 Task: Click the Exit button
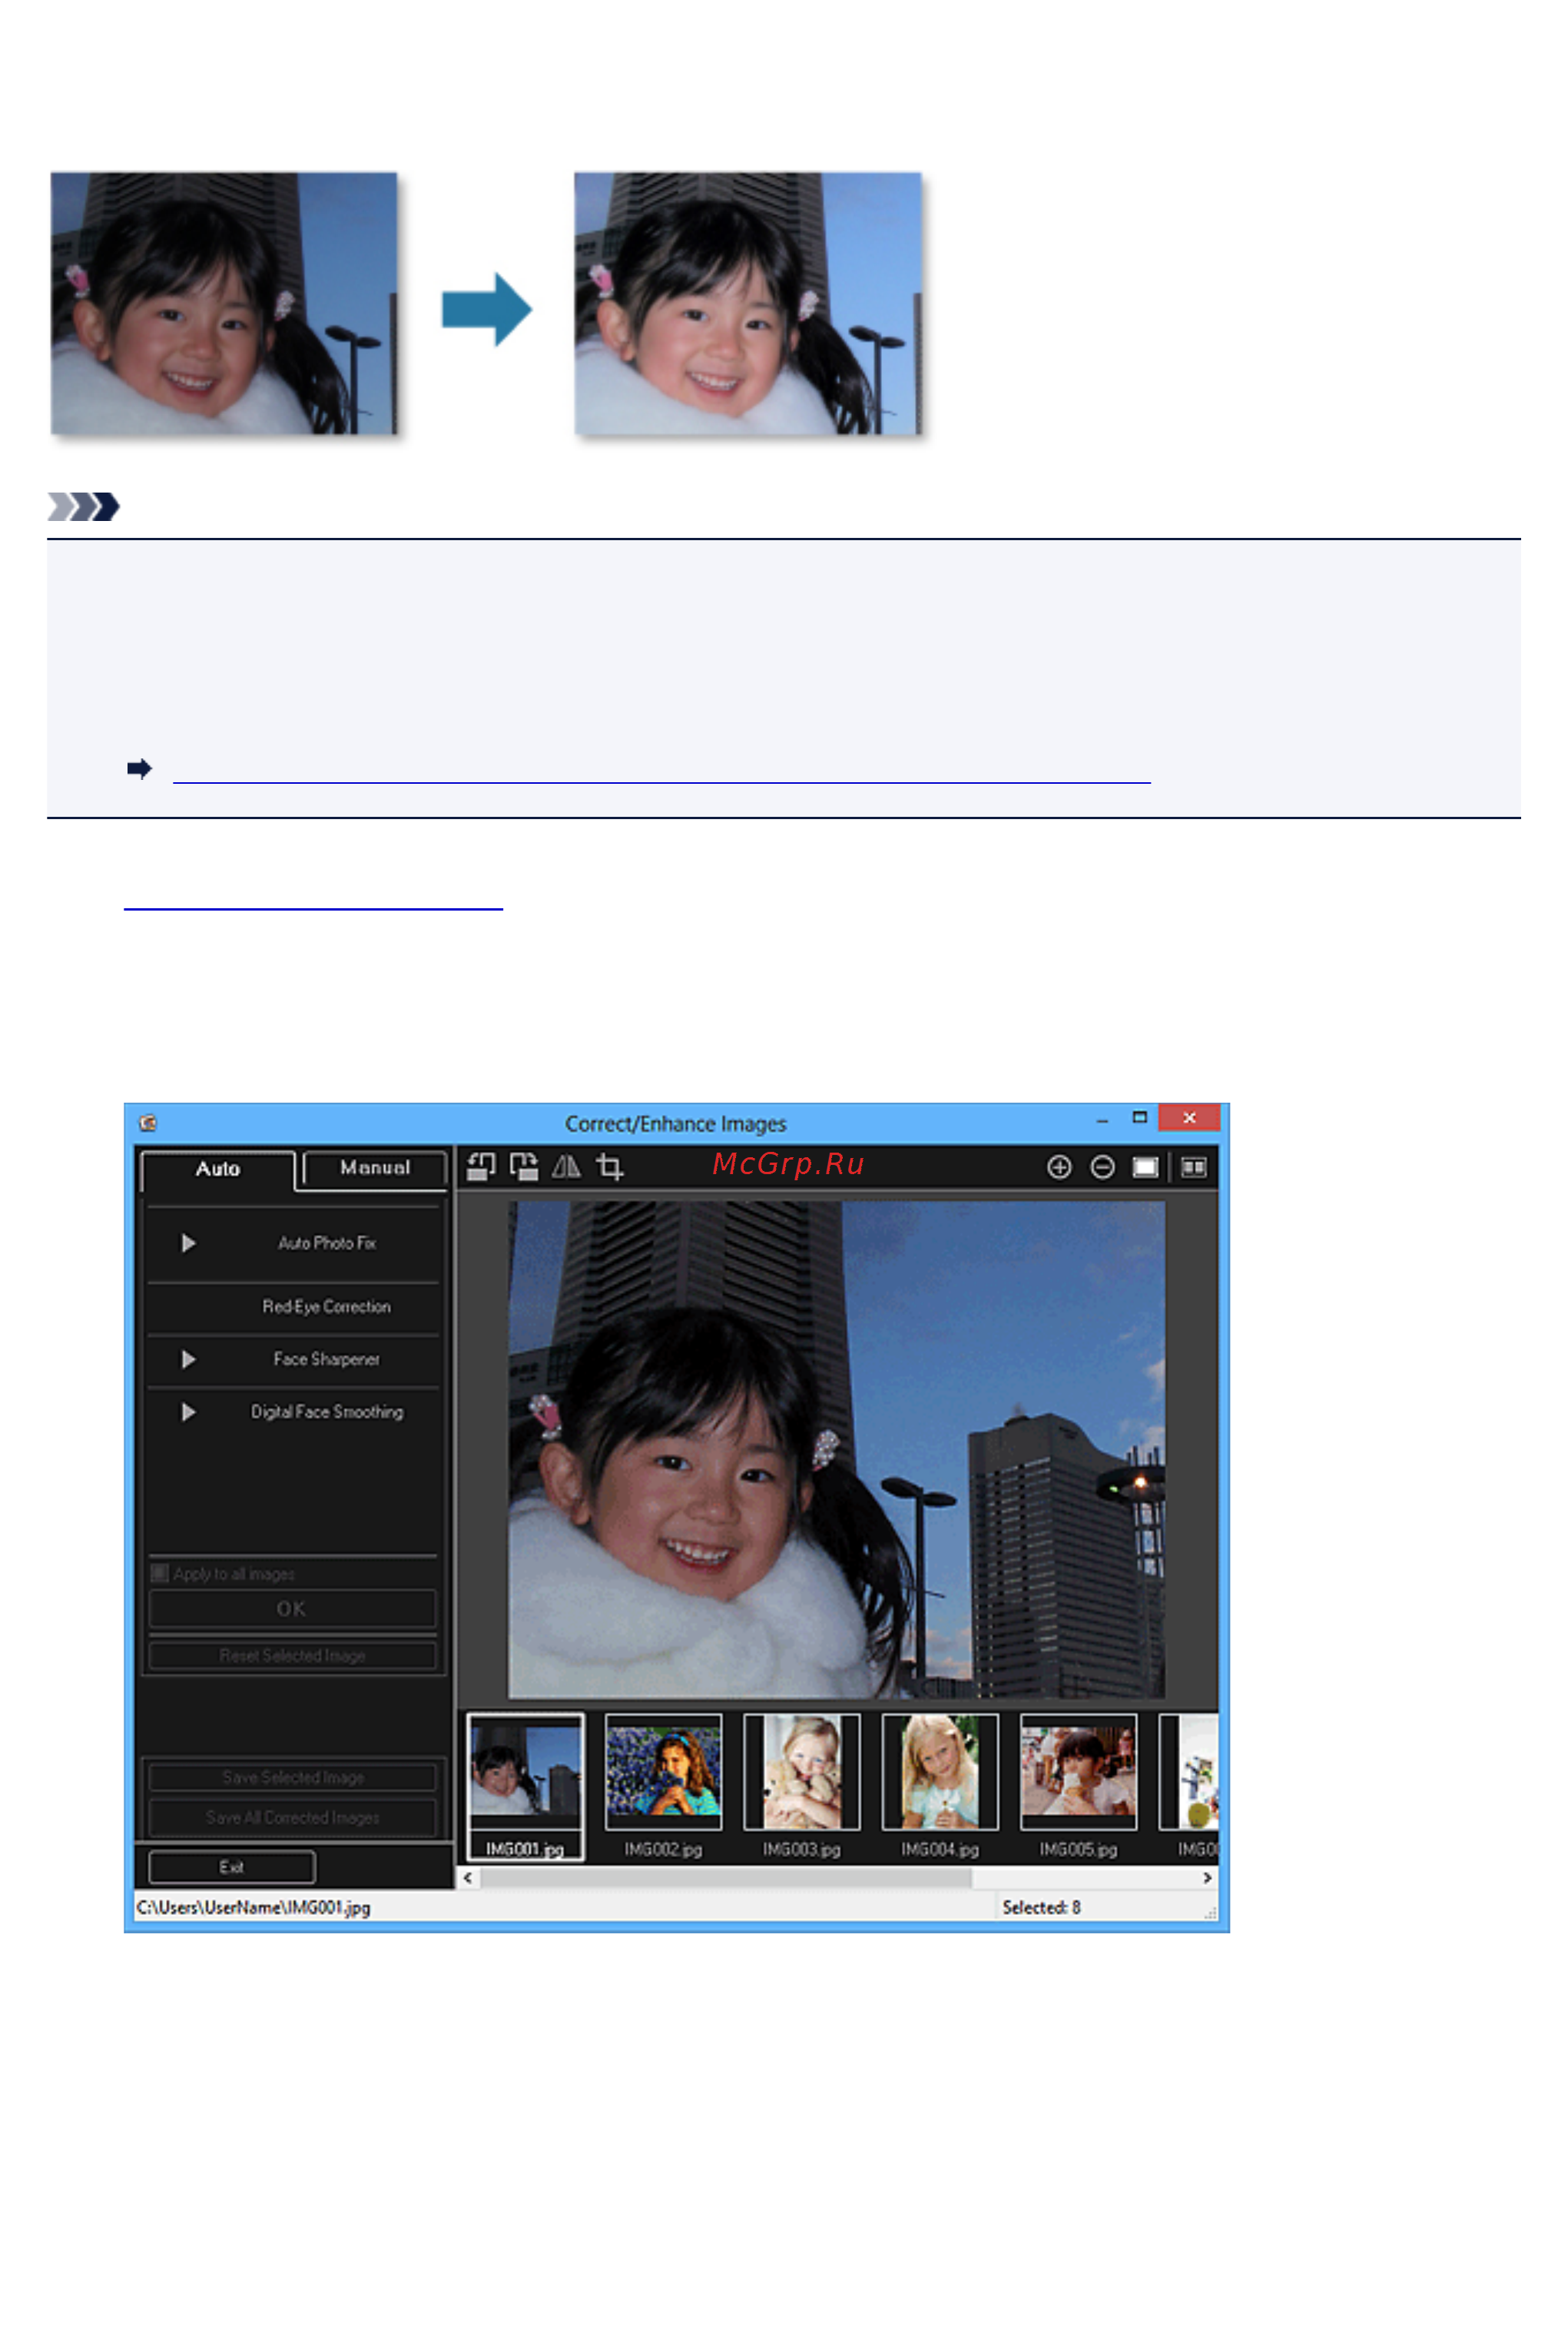click(232, 1866)
